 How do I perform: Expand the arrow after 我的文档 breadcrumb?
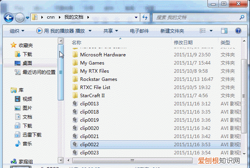click(x=88, y=17)
